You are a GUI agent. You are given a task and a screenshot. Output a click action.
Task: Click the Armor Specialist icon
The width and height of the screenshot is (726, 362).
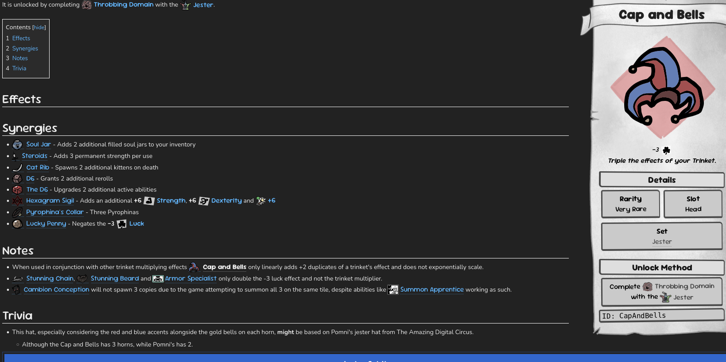point(158,279)
